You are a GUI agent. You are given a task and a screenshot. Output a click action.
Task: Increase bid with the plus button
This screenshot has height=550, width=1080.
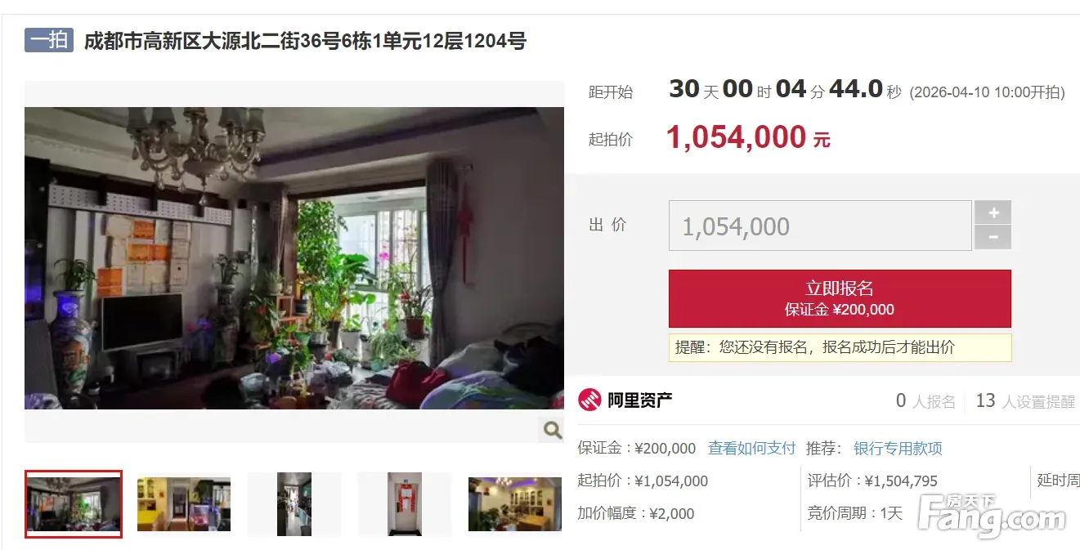click(x=993, y=212)
